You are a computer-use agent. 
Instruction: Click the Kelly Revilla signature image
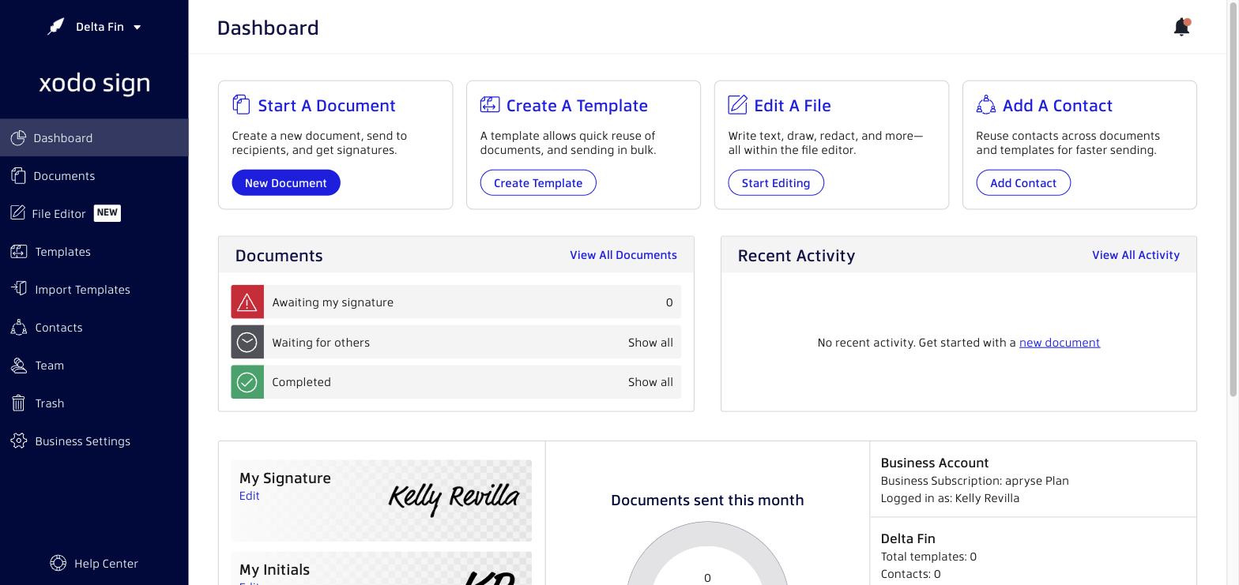pyautogui.click(x=454, y=498)
